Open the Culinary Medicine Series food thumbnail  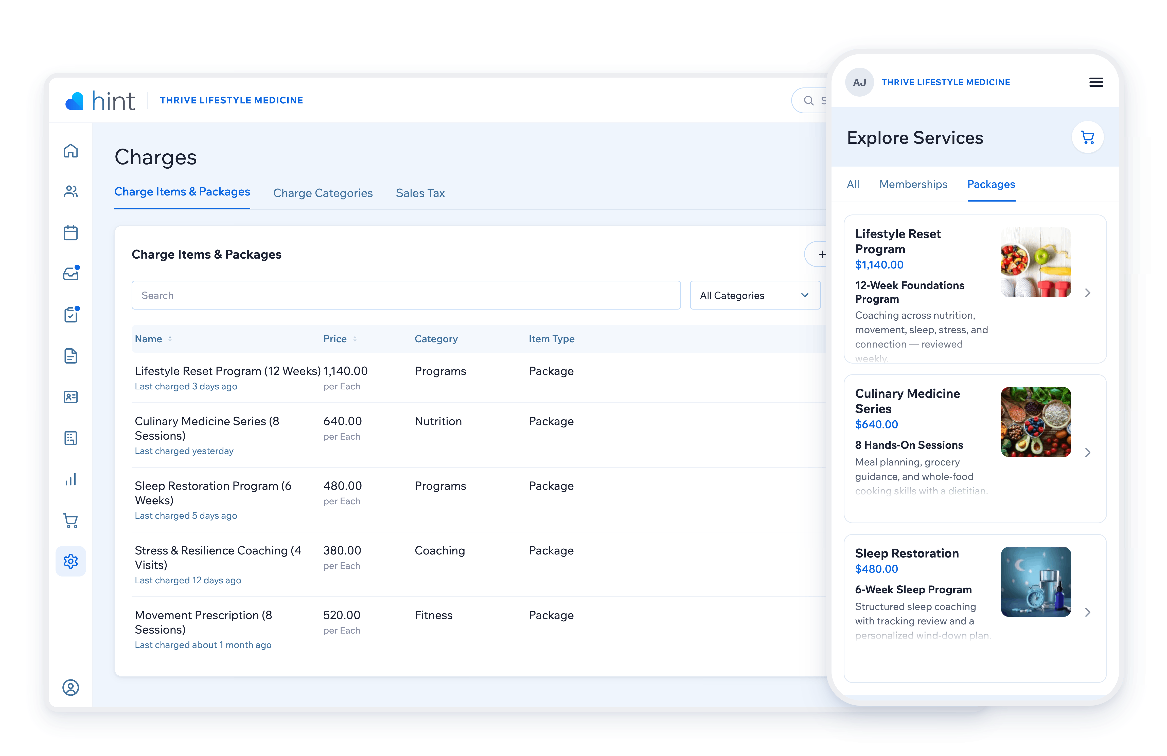[1036, 422]
